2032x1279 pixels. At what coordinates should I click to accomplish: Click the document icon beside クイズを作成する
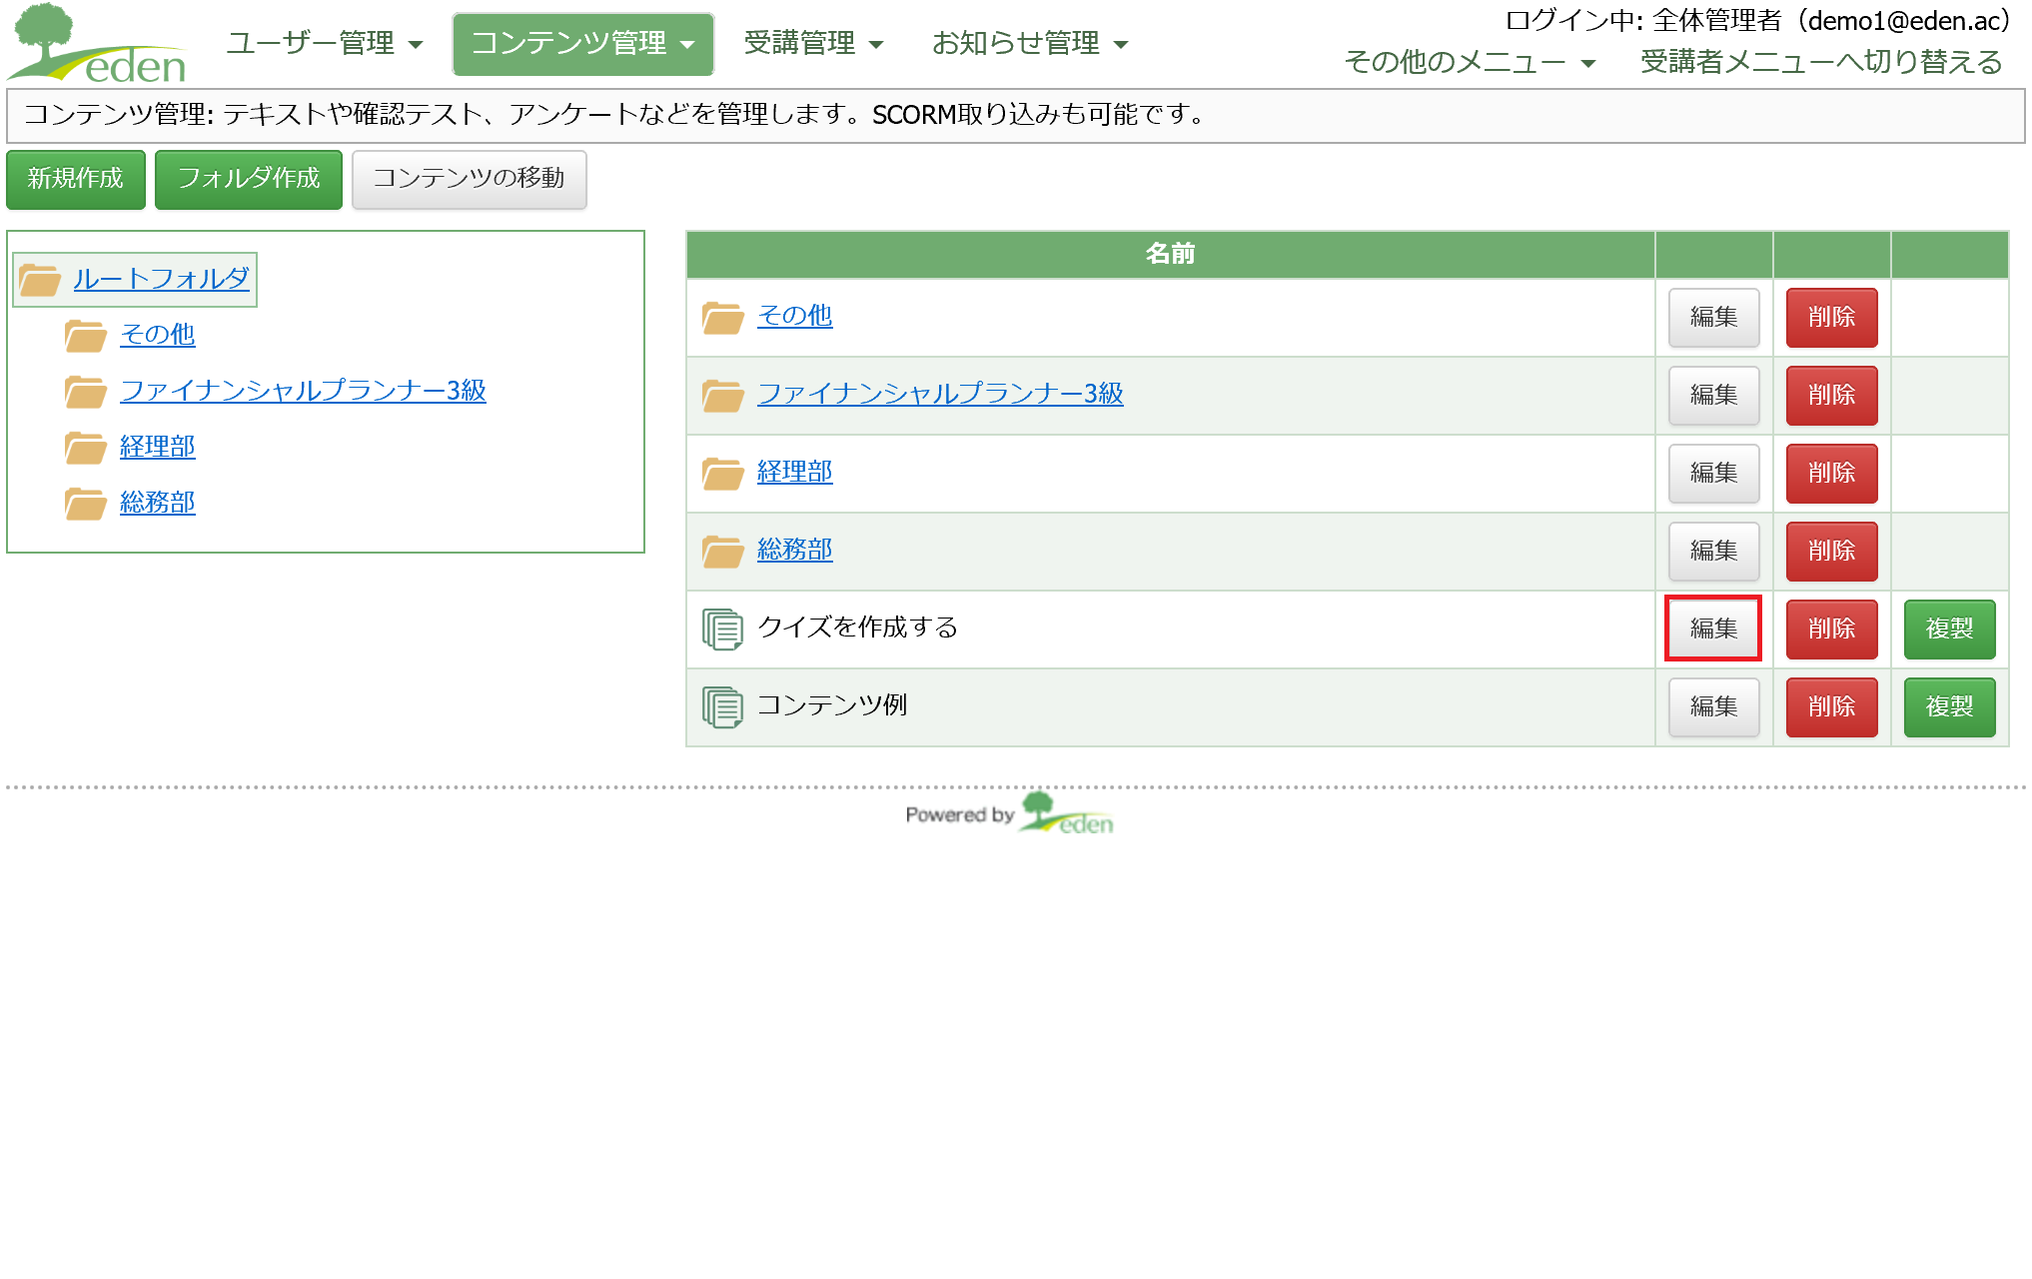click(722, 629)
